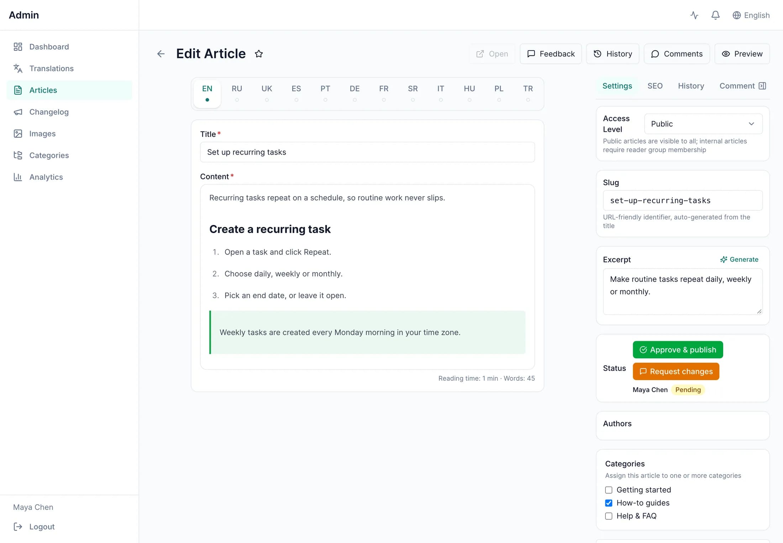Click the Approve & publish button
Screen dimensions: 783x543
point(678,350)
